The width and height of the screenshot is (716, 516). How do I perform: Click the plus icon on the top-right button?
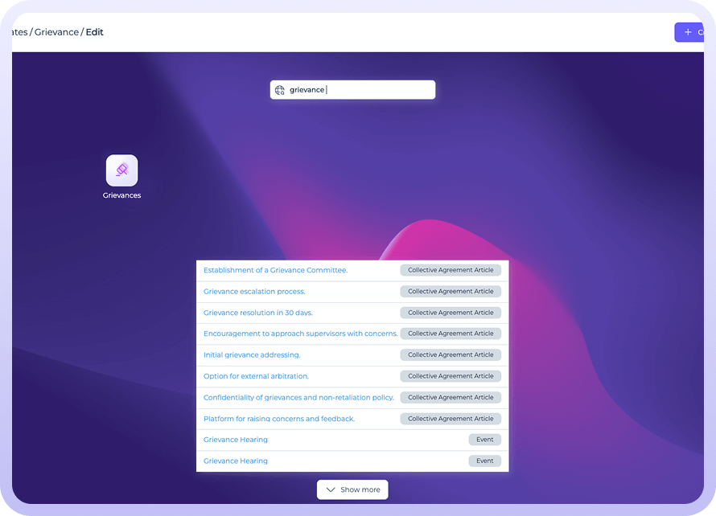[x=687, y=32]
